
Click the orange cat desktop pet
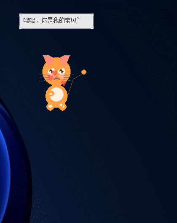[56, 83]
